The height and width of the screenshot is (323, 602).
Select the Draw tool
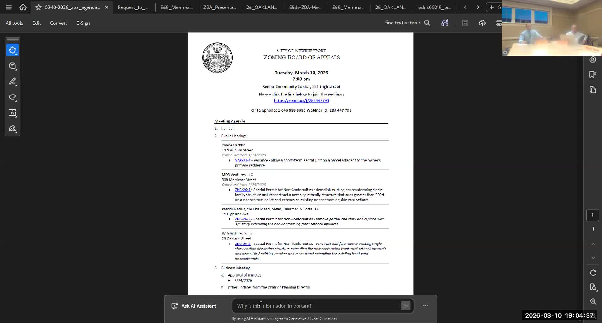[x=12, y=97]
